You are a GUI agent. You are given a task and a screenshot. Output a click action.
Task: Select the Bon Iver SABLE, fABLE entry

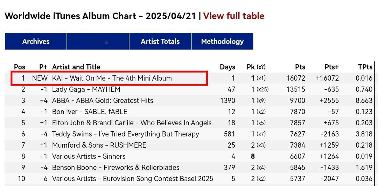[x=90, y=112]
